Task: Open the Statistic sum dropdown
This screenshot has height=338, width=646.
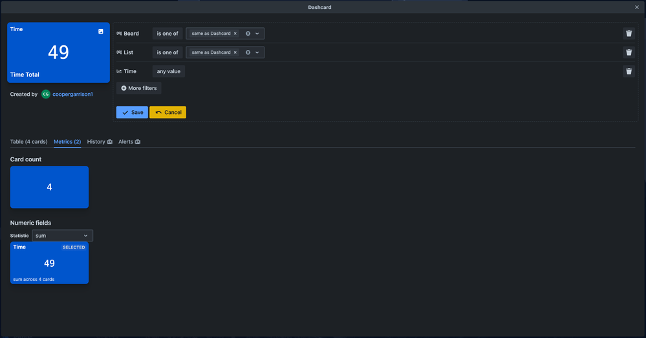Action: [x=62, y=236]
